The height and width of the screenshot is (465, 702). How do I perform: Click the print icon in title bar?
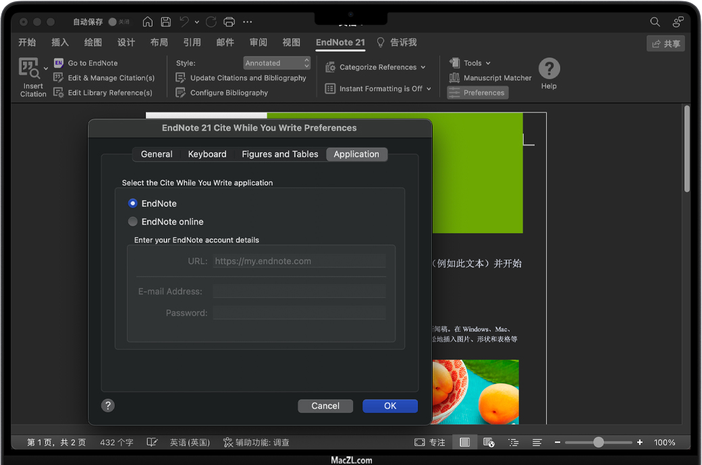click(230, 22)
